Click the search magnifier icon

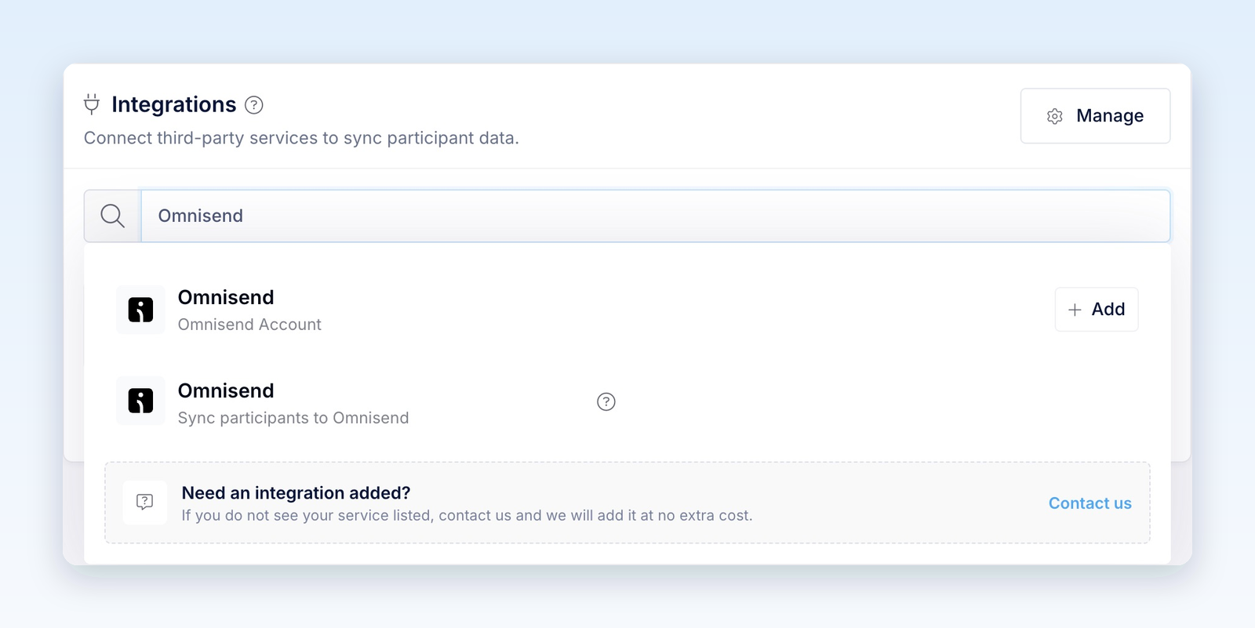tap(113, 216)
